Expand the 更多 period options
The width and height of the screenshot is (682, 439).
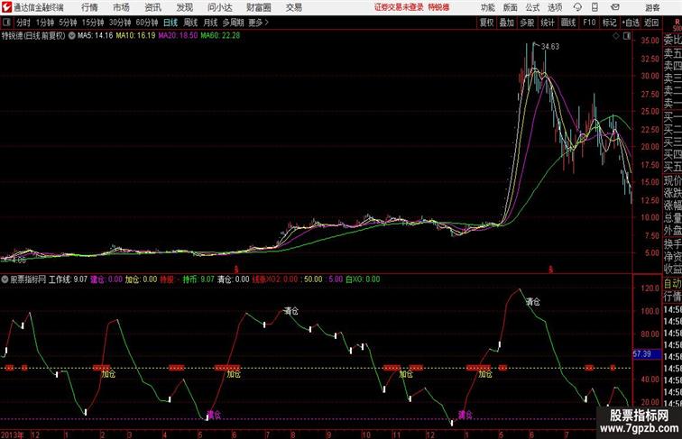point(258,23)
